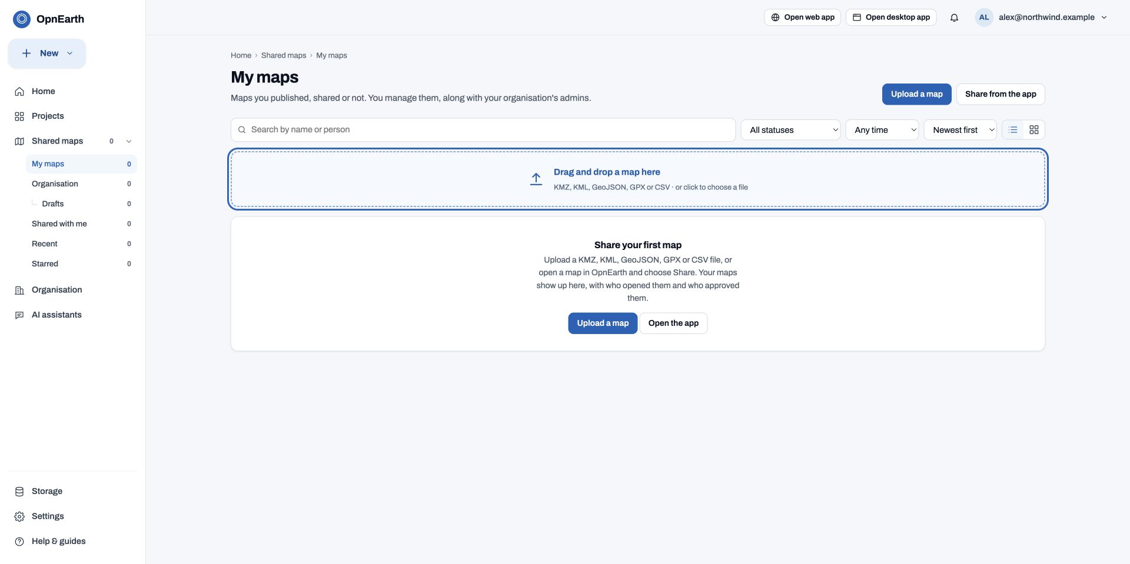The height and width of the screenshot is (564, 1130).
Task: Select My maps in sidebar
Action: coord(81,164)
